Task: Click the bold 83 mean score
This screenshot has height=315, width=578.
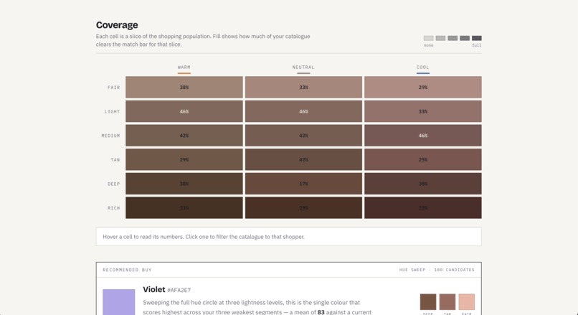Action: pos(321,312)
